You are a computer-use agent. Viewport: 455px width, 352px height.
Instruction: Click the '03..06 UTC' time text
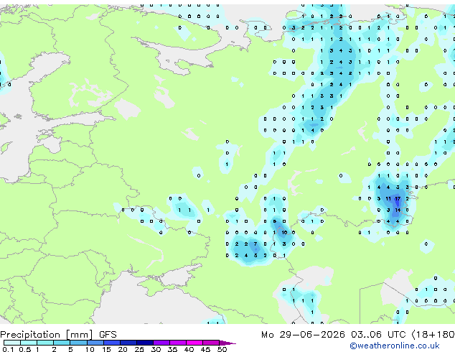click(378, 335)
